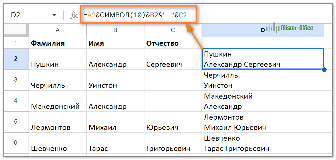The image size is (336, 160).
Task: Click the header cell 'Фамилия'
Action: click(58, 43)
